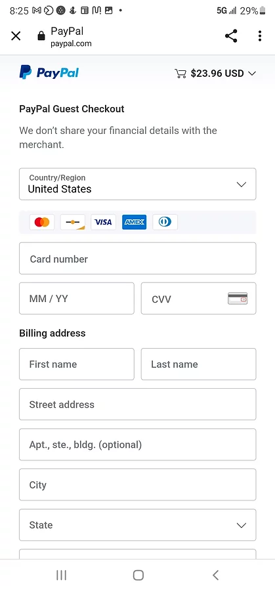Click the PayPal logo
Image resolution: width=275 pixels, height=591 pixels.
click(x=49, y=72)
